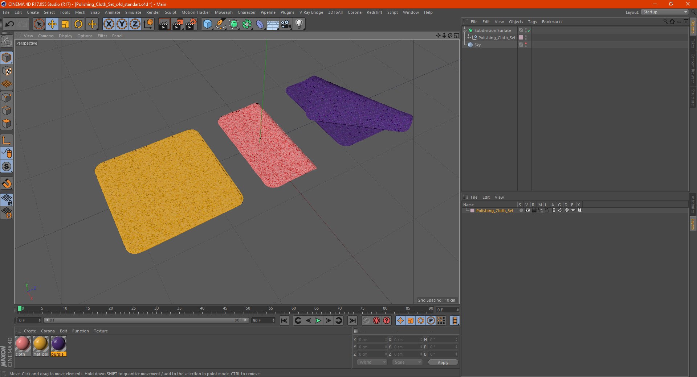Toggle Y axis lock
The height and width of the screenshot is (377, 697).
click(x=122, y=24)
